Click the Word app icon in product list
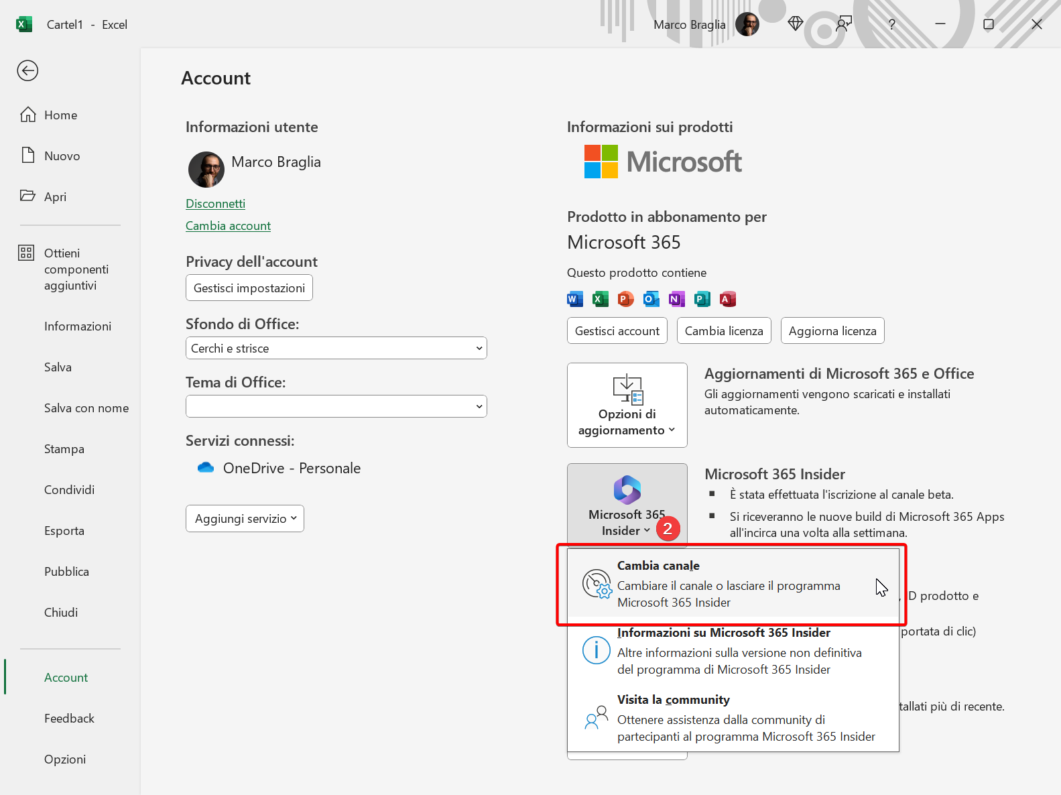Viewport: 1061px width, 795px height. click(x=575, y=299)
